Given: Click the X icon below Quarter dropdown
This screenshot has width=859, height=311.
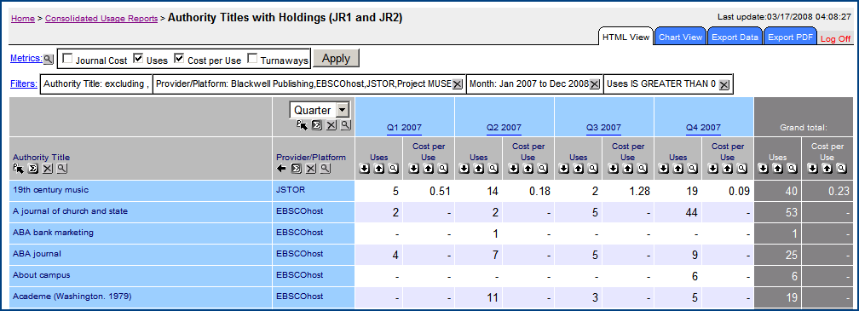Looking at the screenshot, I should coord(331,125).
